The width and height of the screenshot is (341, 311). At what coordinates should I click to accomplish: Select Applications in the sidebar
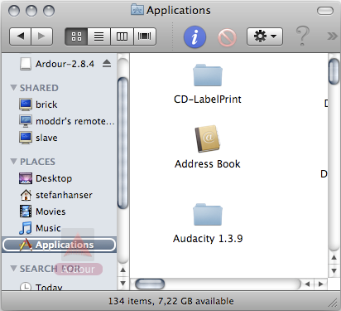tap(59, 245)
